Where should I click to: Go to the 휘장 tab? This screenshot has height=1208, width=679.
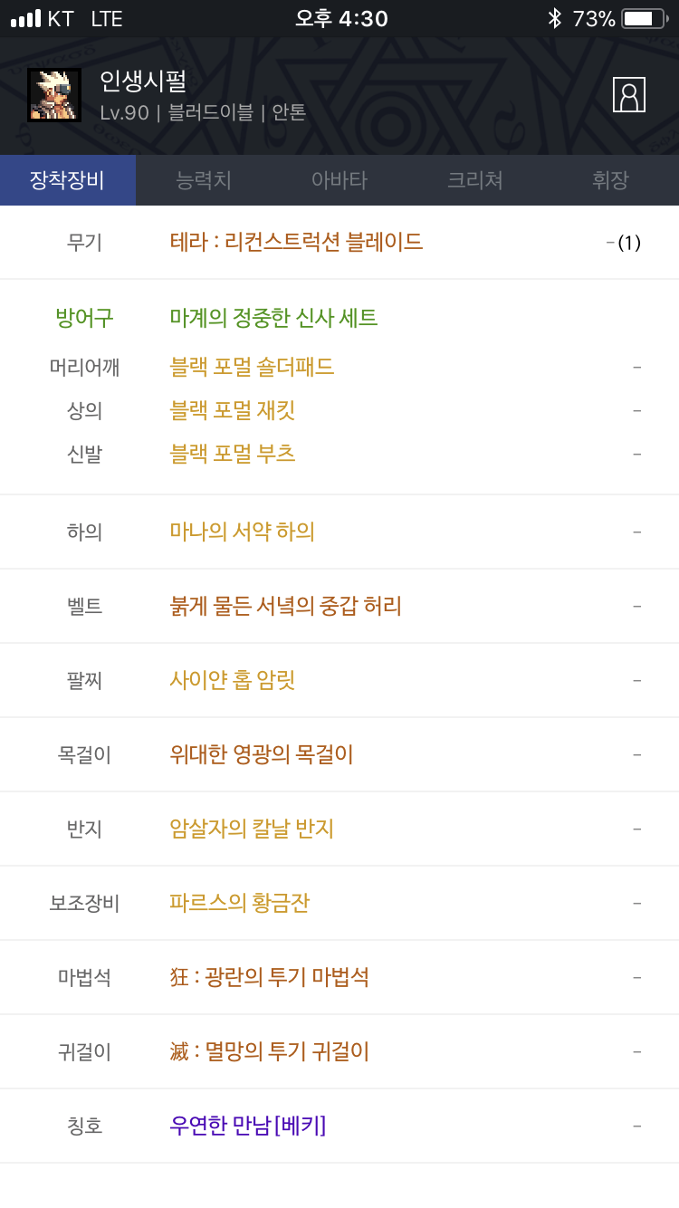pyautogui.click(x=610, y=180)
